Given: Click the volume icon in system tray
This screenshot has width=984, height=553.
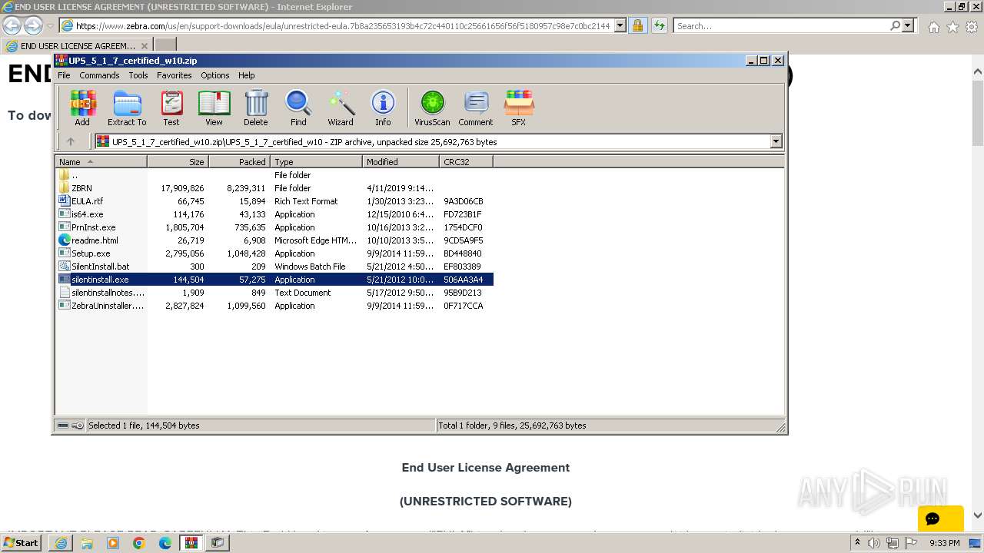Looking at the screenshot, I should pos(874,543).
